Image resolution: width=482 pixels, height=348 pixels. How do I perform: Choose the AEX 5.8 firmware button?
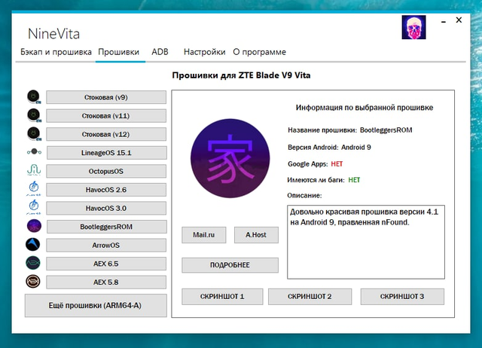(106, 282)
